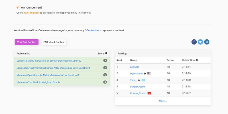Click finish time 0:15:18

tap(186, 87)
